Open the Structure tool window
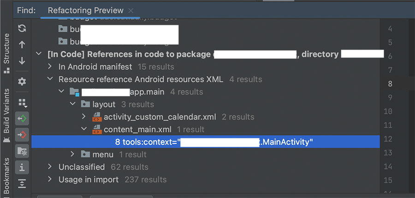The width and height of the screenshot is (415, 198). click(x=6, y=52)
